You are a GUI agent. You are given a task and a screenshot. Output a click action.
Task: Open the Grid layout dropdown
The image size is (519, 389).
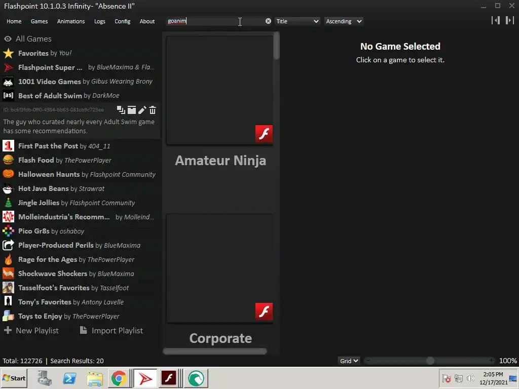point(349,361)
